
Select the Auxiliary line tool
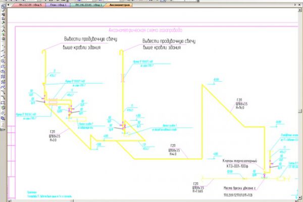click(x=3, y=51)
